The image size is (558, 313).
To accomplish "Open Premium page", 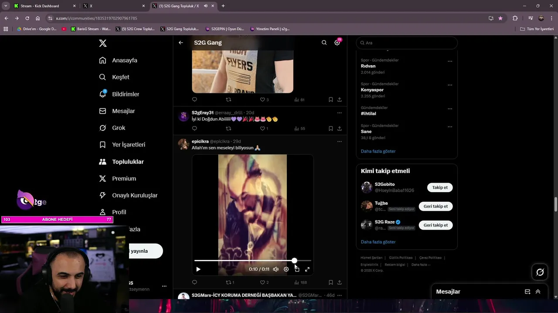I will pyautogui.click(x=117, y=179).
